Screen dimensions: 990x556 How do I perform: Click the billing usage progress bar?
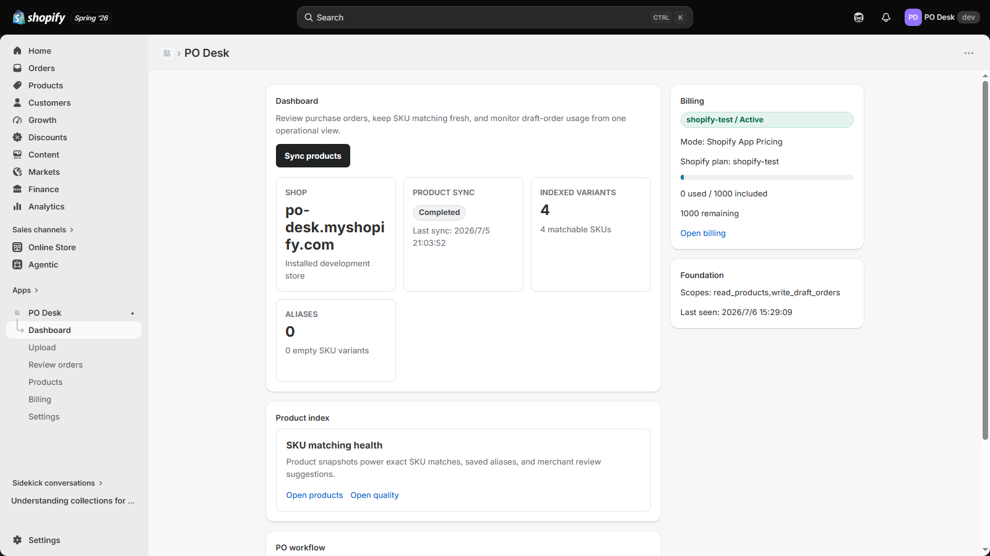(x=767, y=177)
